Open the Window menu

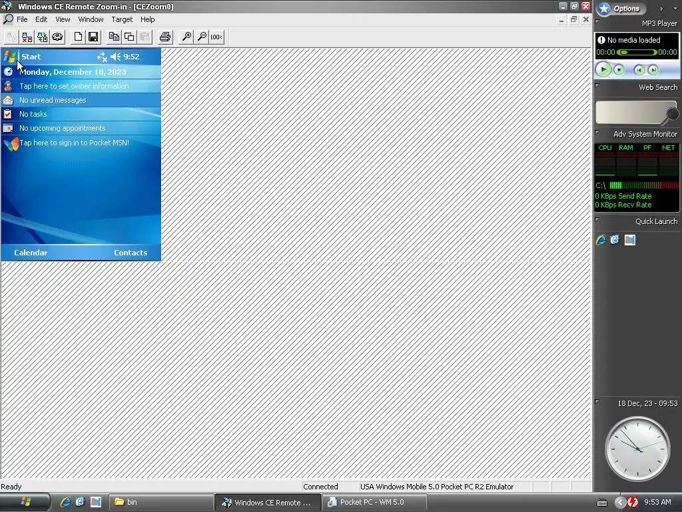pyautogui.click(x=91, y=19)
